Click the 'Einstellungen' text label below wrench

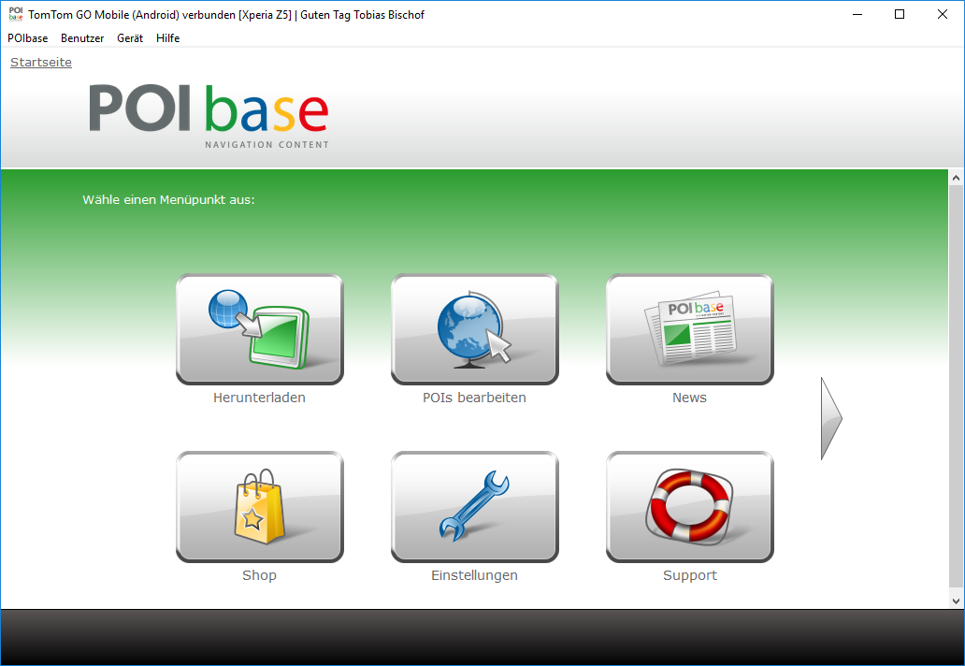tap(474, 575)
